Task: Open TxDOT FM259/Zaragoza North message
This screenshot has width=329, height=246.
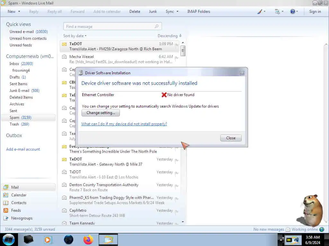Action: (x=120, y=46)
